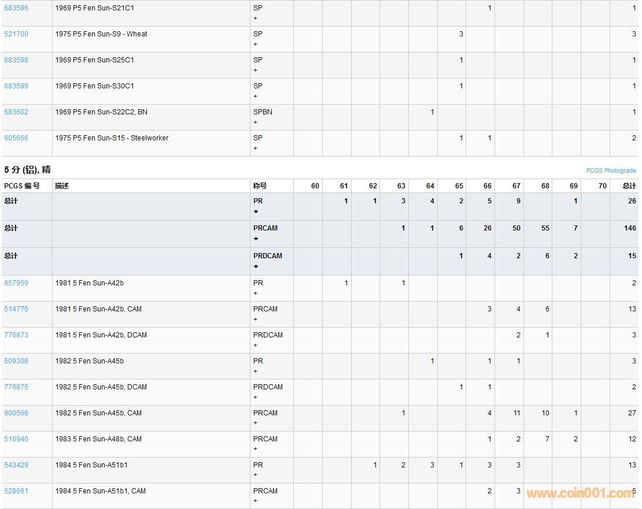642x509 pixels.
Task: Expand plus sign for 1975 Wheat S9 row
Action: pos(256,44)
